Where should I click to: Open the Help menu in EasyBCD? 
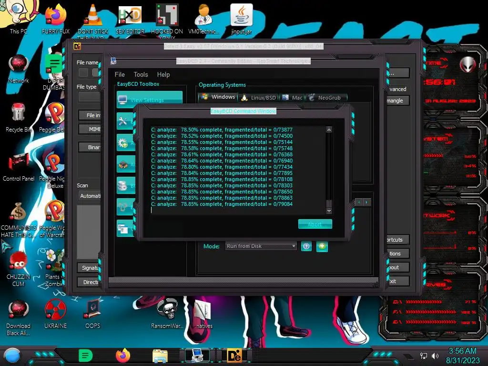(x=163, y=74)
